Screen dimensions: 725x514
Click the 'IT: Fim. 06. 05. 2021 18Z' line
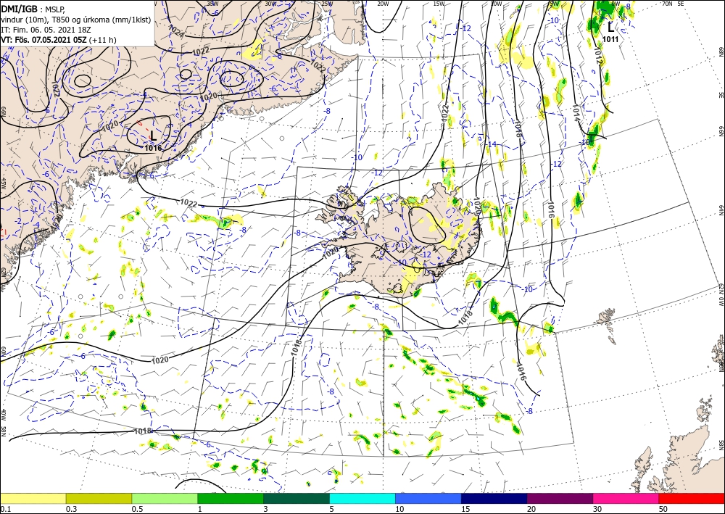[x=46, y=30]
